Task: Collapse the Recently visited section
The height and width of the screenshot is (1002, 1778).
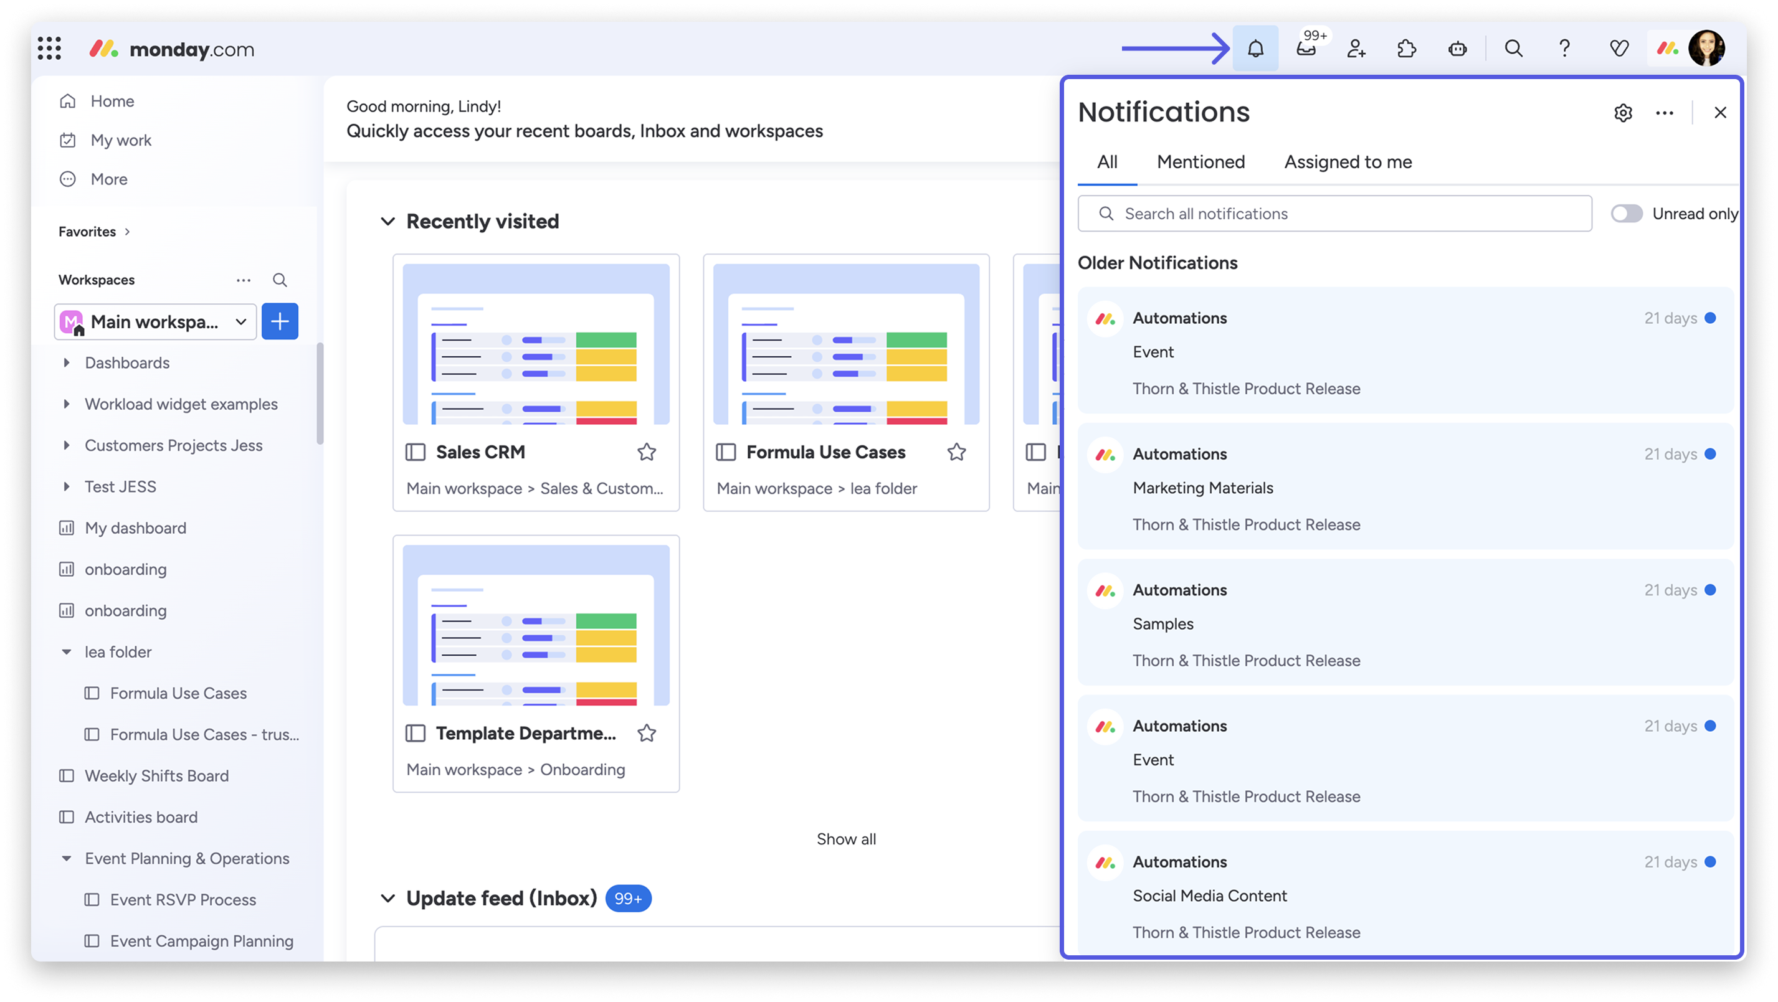Action: pos(388,222)
